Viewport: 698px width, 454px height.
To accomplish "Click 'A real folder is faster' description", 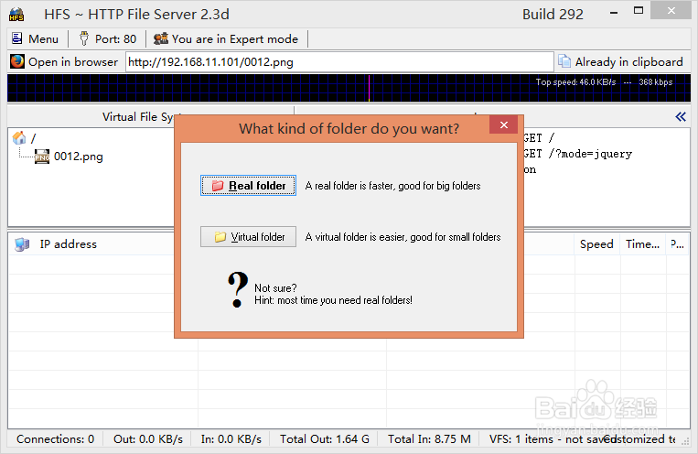I will pyautogui.click(x=392, y=186).
